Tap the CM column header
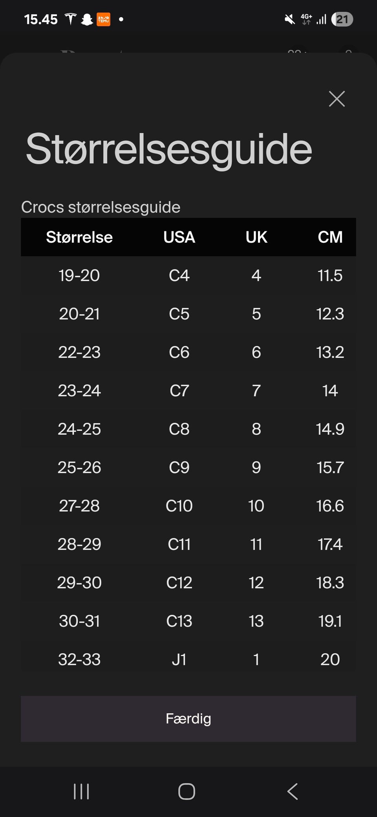Screen dimensions: 377x817 330,237
